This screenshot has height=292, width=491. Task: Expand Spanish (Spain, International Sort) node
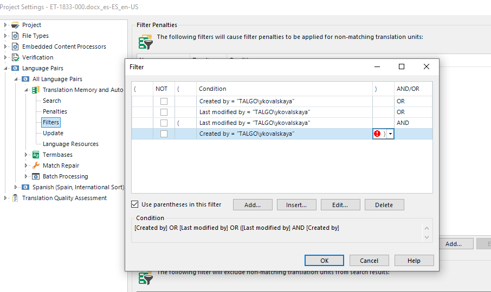(x=15, y=187)
